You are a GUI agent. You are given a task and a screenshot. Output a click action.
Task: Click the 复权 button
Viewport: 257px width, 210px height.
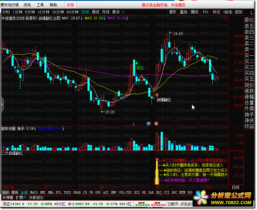pyautogui.click(x=173, y=12)
